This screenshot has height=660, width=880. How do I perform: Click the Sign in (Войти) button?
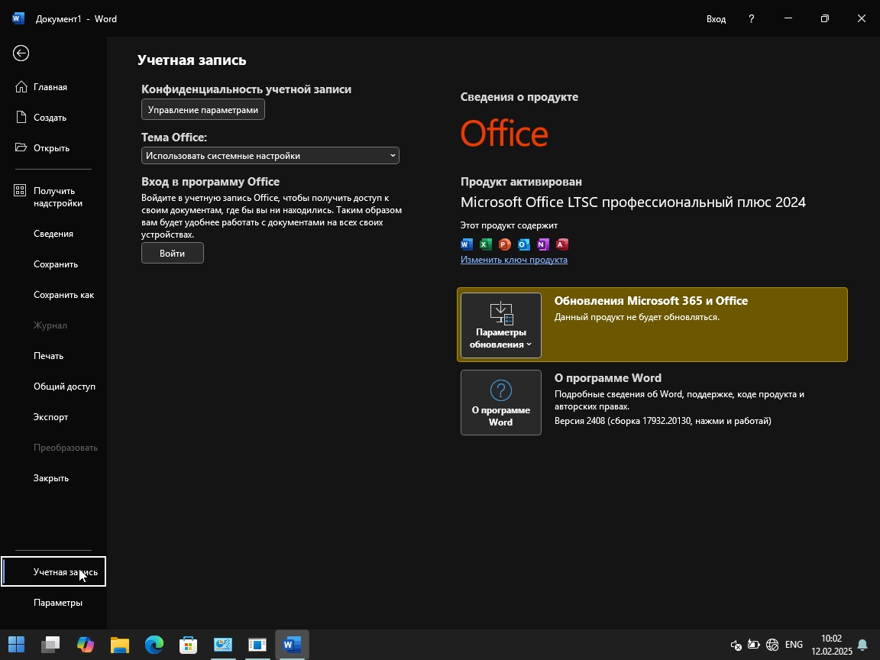(x=172, y=253)
